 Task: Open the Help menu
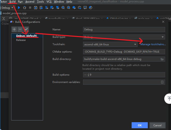pos(69,2)
